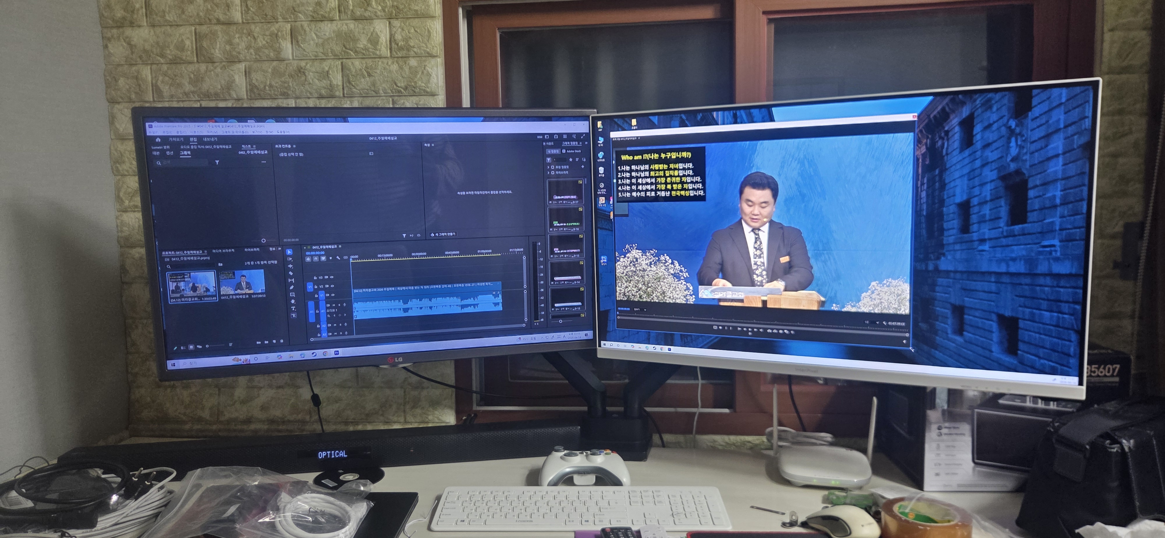Switch to the 내보내기 (Export) tab
The height and width of the screenshot is (538, 1165).
click(210, 139)
